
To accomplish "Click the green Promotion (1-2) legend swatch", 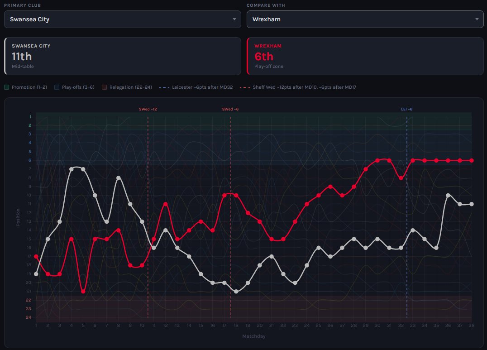I will tap(6, 87).
